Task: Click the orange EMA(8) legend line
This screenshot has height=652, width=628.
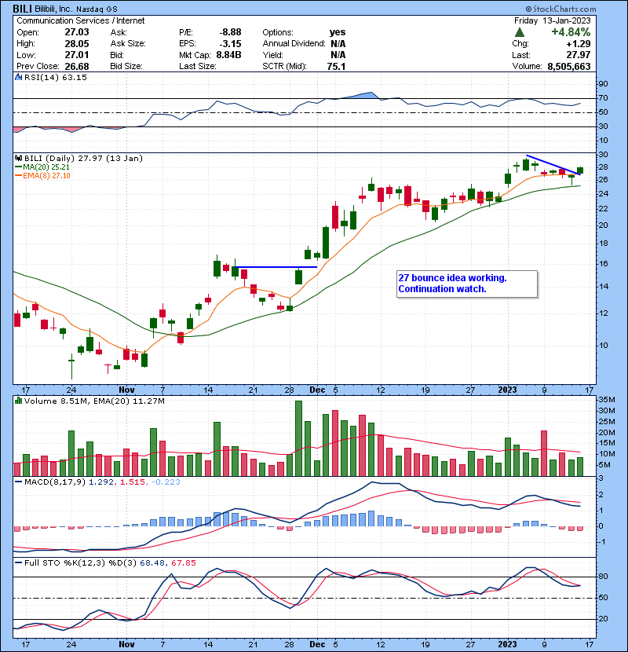Action: (x=17, y=175)
